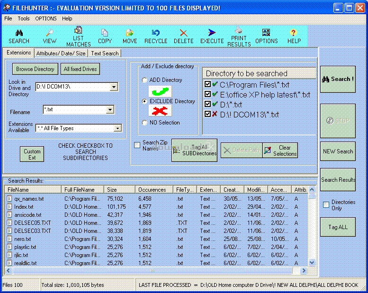
Task: Click the vertical scrollbar thumb in results
Action: coord(312,196)
